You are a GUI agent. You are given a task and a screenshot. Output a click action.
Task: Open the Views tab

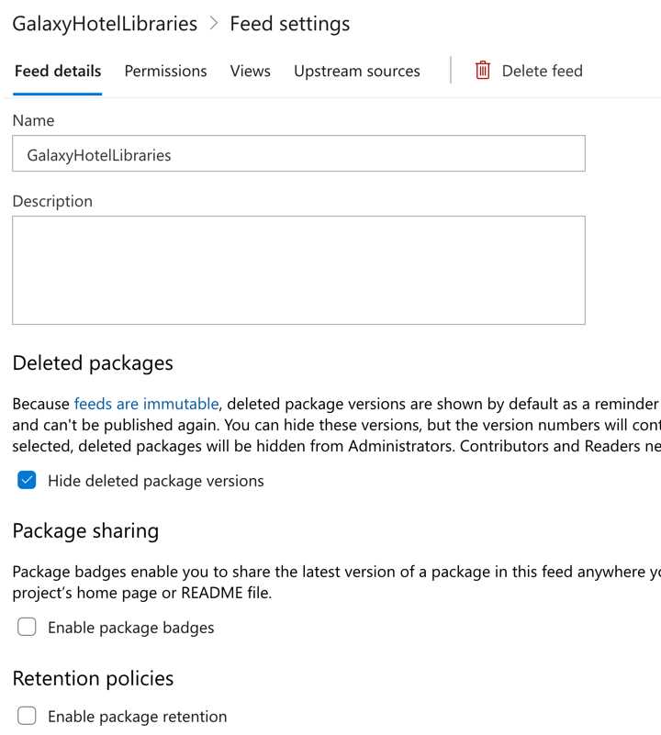[x=250, y=71]
